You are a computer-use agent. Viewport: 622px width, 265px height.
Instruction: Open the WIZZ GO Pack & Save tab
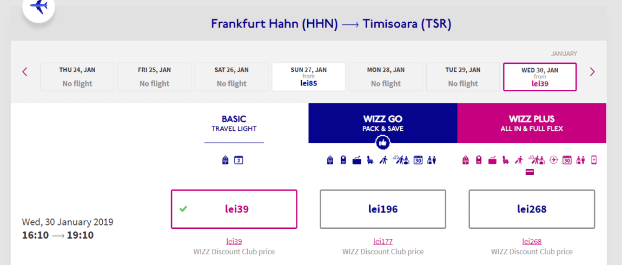coord(383,123)
